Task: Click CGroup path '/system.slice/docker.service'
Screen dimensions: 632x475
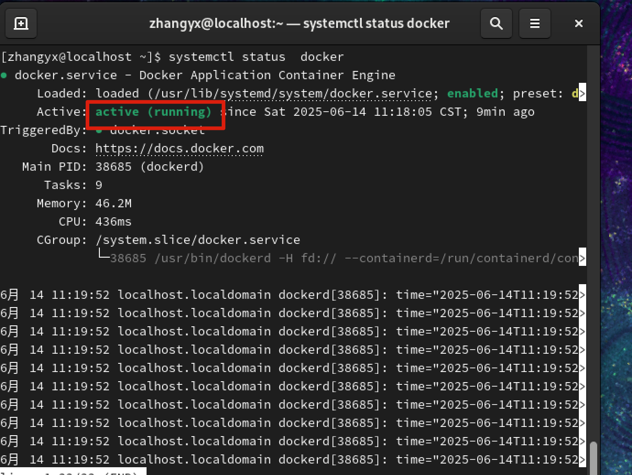Action: [198, 240]
